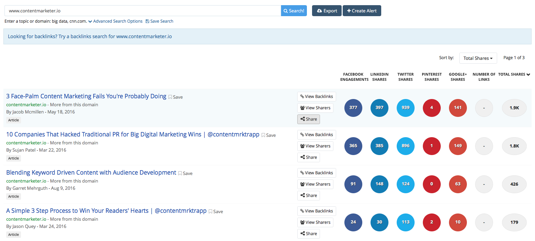Expand Advanced Search Options

pyautogui.click(x=115, y=21)
